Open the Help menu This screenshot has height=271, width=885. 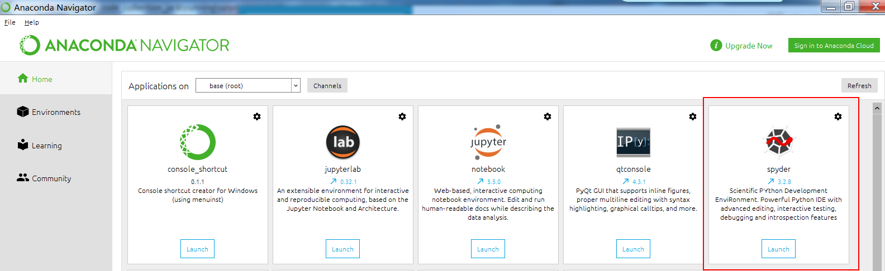tap(32, 22)
